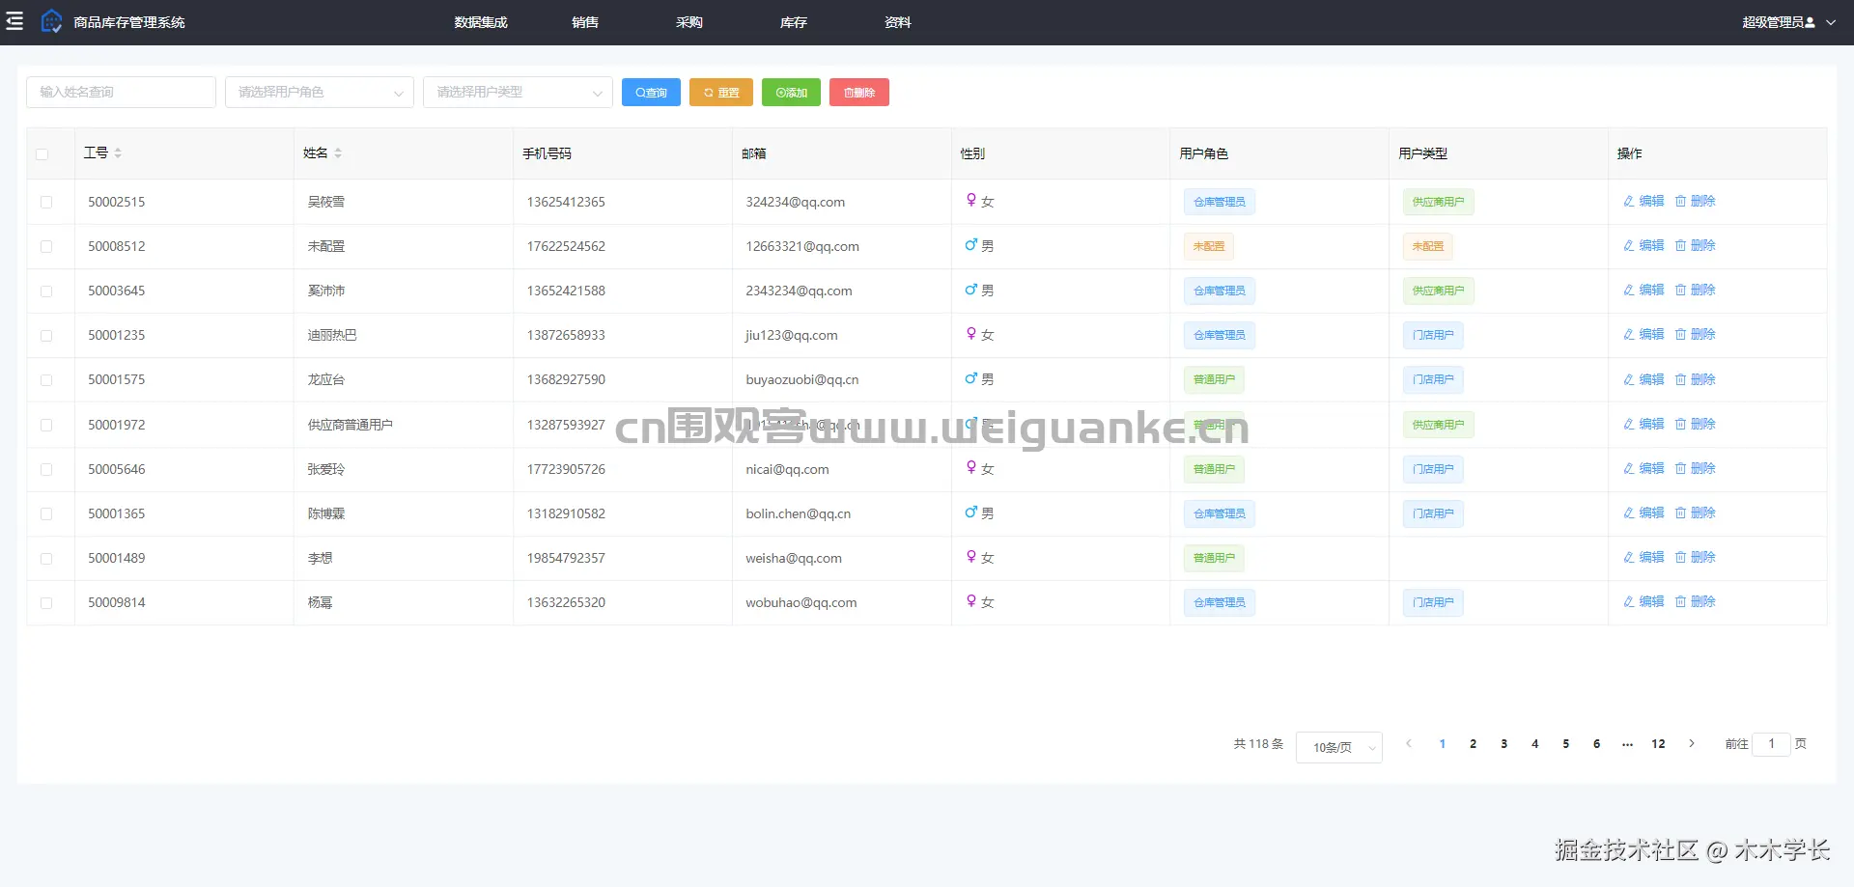Screen dimensions: 1854x887
Task: Check the row checkbox for 50001575
Action: point(46,379)
